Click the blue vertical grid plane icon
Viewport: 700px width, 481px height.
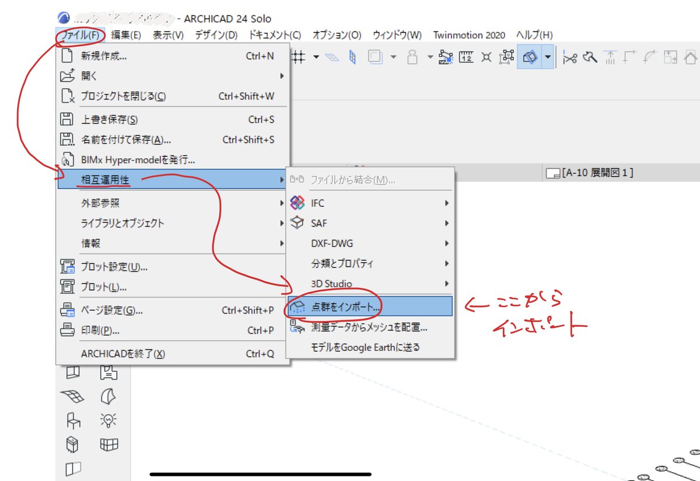click(352, 57)
